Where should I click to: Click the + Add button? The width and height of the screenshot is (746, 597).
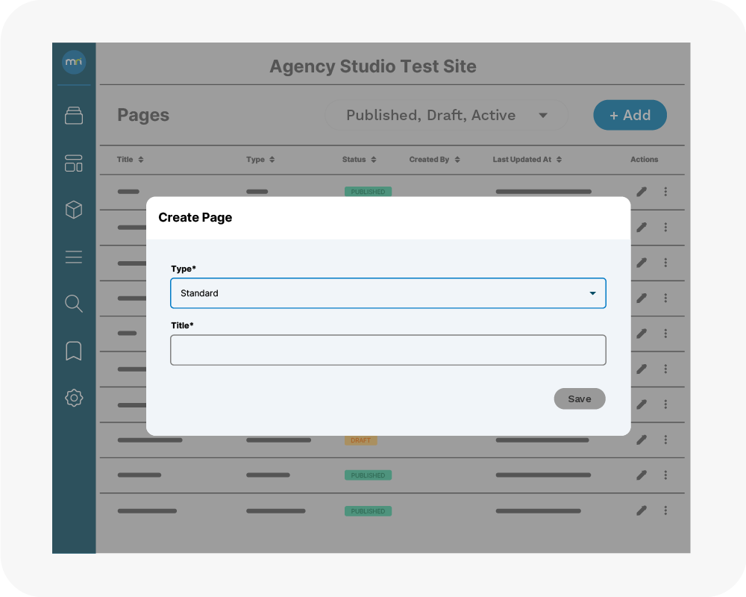(x=630, y=116)
